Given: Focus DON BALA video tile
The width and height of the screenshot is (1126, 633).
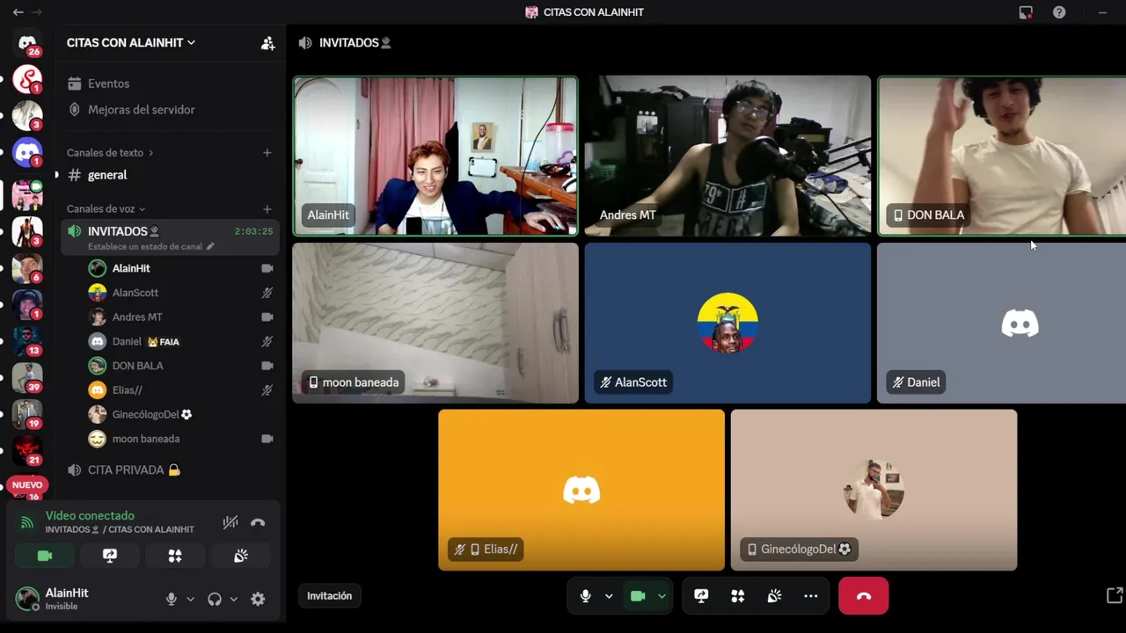Looking at the screenshot, I should pyautogui.click(x=1002, y=156).
